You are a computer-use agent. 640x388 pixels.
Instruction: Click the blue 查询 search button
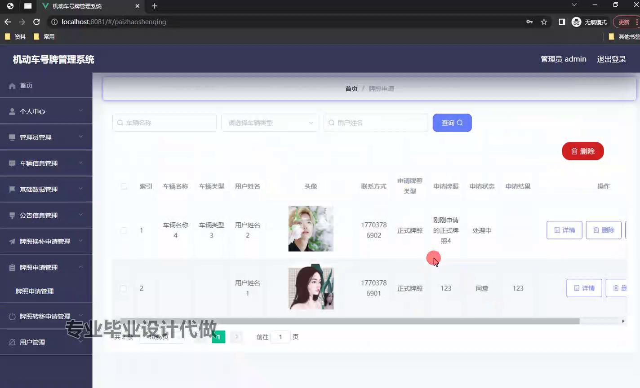click(x=452, y=123)
